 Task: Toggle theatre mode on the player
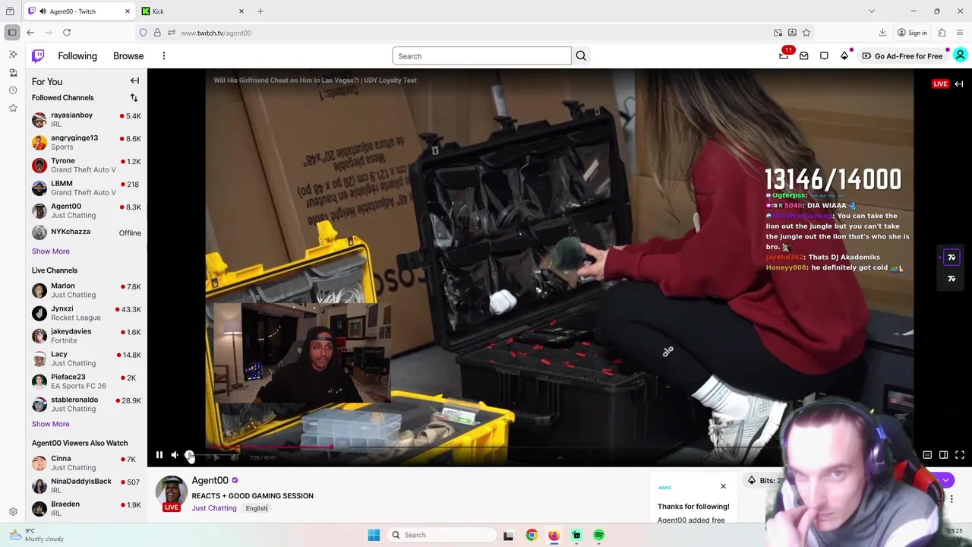pos(943,455)
